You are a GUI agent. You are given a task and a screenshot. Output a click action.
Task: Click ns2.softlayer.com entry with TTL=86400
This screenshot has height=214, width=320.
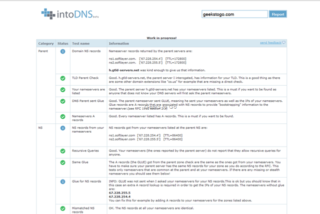pos(145,139)
